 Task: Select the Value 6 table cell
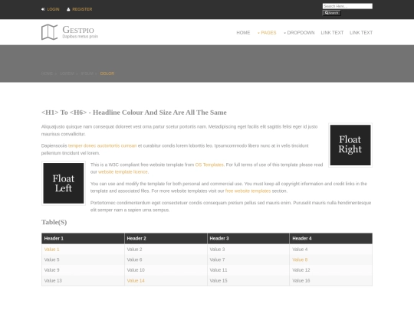pos(166,259)
